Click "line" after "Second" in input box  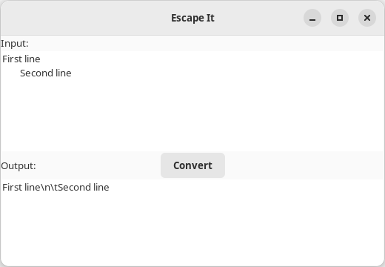tap(64, 73)
